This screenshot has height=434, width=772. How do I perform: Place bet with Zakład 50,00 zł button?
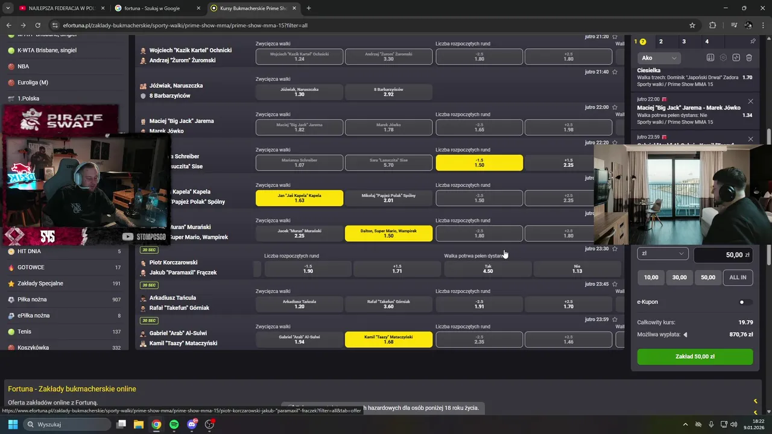pyautogui.click(x=695, y=357)
